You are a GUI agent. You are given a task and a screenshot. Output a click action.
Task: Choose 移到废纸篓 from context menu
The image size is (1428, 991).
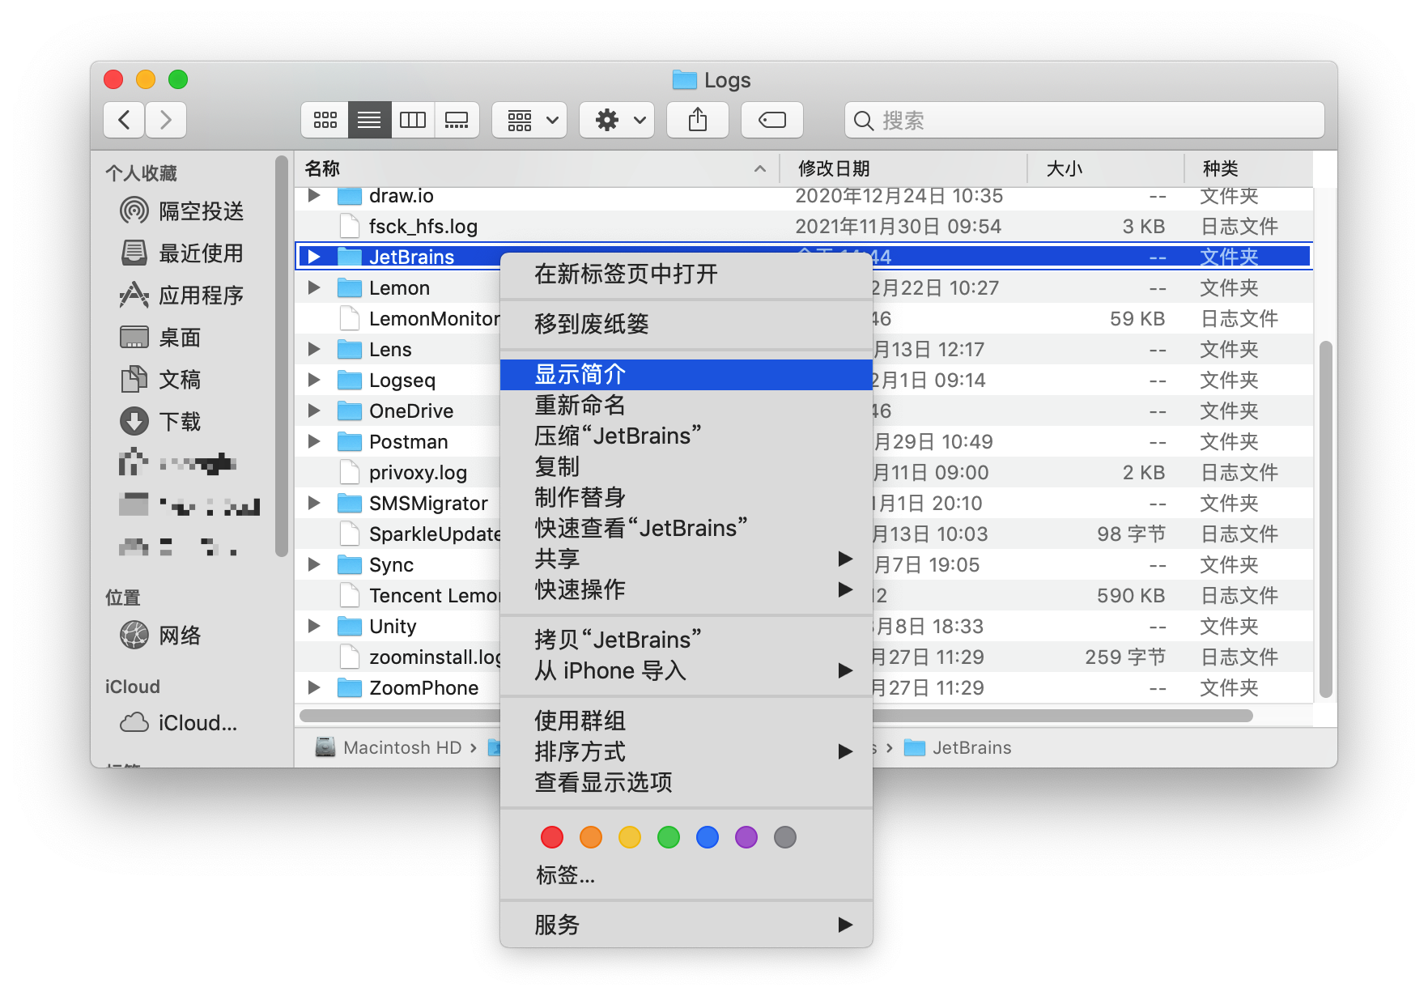tap(686, 324)
